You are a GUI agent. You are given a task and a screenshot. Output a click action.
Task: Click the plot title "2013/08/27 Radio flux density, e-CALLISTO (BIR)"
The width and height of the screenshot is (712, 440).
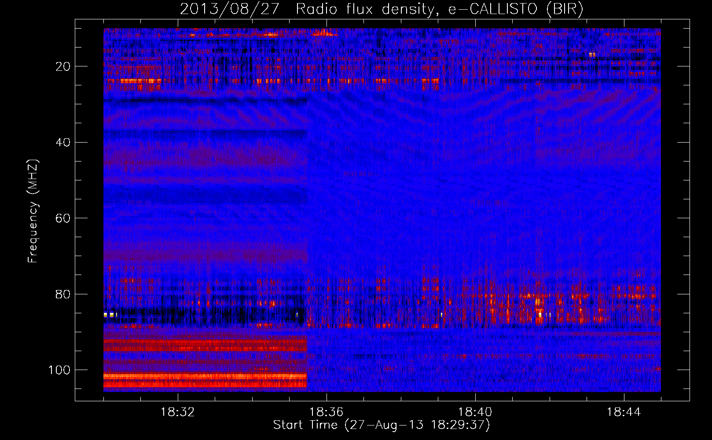[382, 9]
